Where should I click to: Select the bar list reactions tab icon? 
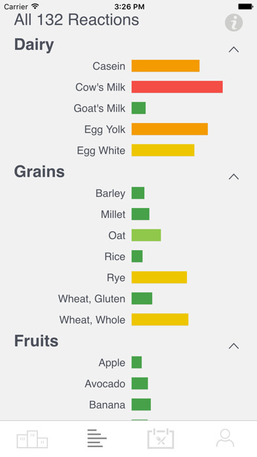coord(97,438)
